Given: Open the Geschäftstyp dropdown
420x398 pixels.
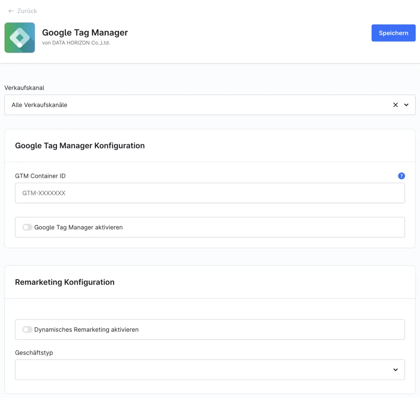Looking at the screenshot, I should pyautogui.click(x=210, y=370).
